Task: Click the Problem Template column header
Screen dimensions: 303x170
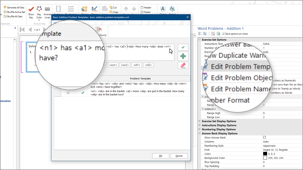Action: pos(140,79)
